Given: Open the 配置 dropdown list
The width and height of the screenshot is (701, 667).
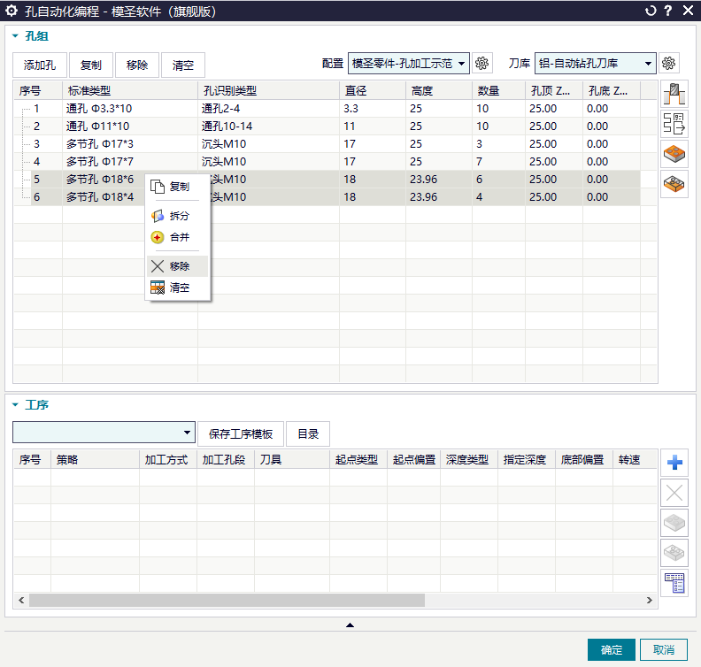Looking at the screenshot, I should [409, 64].
